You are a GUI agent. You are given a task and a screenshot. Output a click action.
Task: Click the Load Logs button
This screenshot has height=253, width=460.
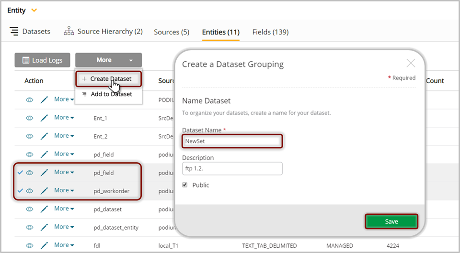pyautogui.click(x=42, y=60)
